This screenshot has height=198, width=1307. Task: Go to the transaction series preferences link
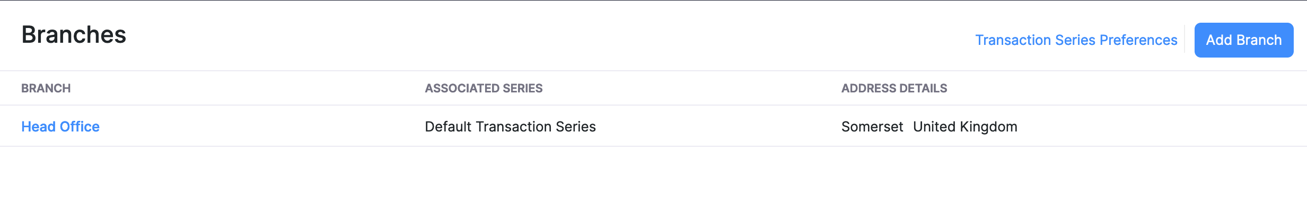tap(1076, 40)
